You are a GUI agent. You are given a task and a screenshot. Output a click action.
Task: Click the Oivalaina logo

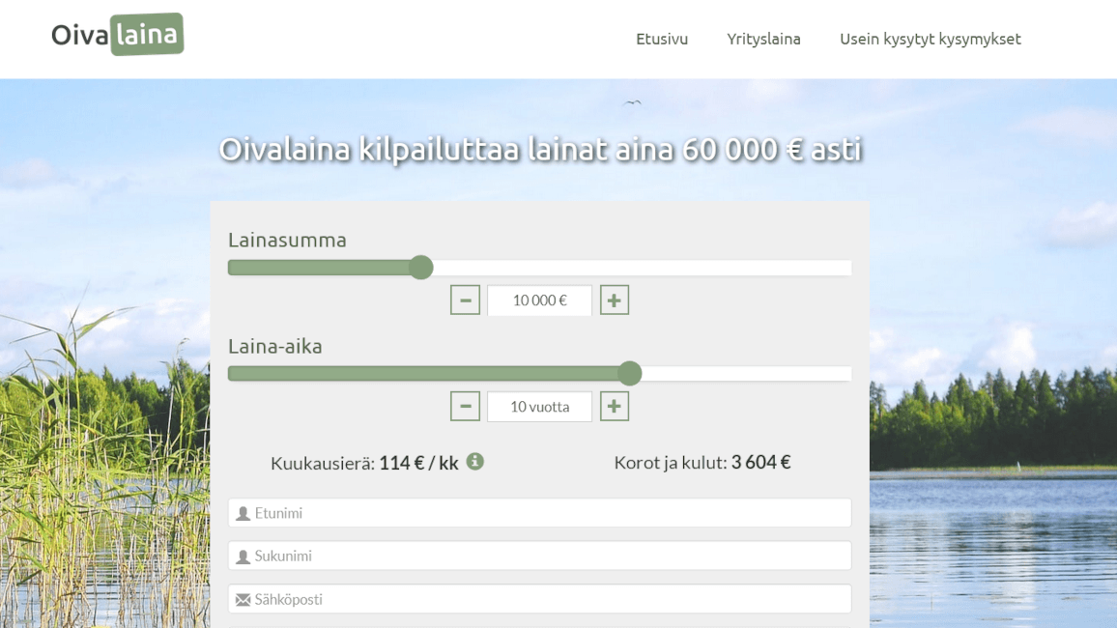[x=118, y=34]
